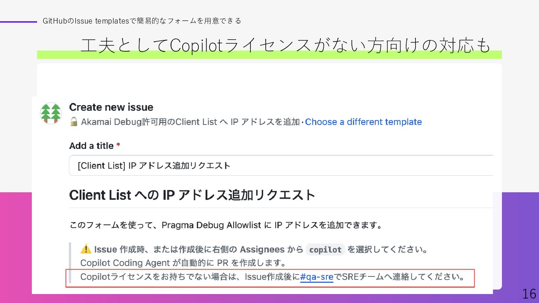
Task: Click the #qa-sre channel link
Action: click(316, 278)
